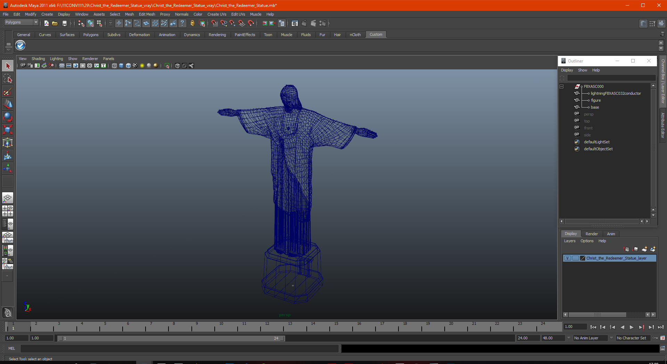Activate the Scale tool in toolbox
667x364 pixels.
(8, 130)
